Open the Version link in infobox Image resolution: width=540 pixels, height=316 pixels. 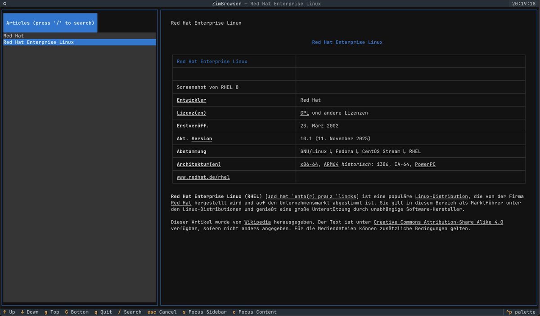pos(202,138)
